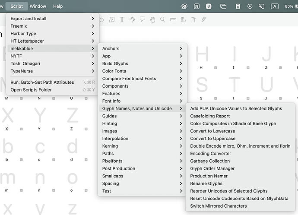Click the small icon beside the lowercase c label
298x215 pixels.
point(54,160)
